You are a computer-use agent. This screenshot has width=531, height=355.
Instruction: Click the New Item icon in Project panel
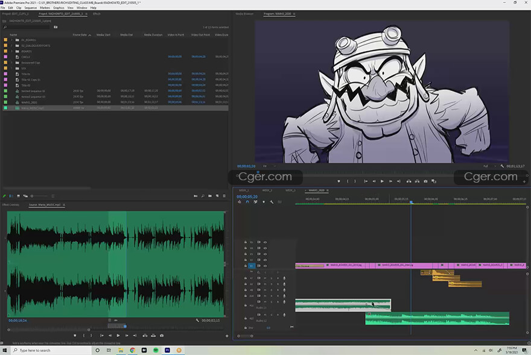(217, 196)
